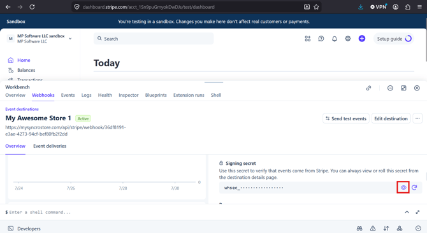
Task: Open the browser hamburger menu
Action: (419, 7)
